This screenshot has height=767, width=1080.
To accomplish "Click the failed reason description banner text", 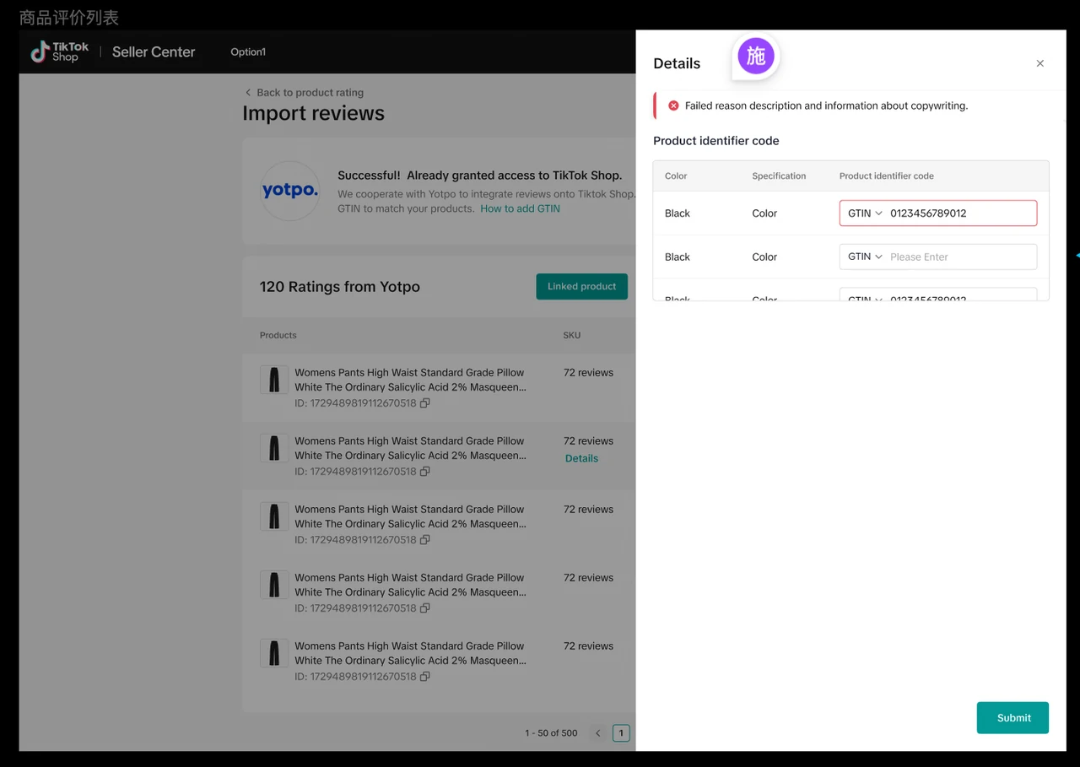I will coord(826,106).
